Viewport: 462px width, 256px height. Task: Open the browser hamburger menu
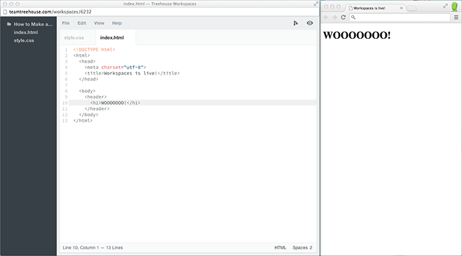(x=456, y=17)
